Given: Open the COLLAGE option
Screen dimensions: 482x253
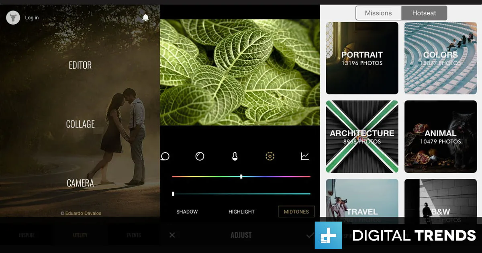Looking at the screenshot, I should click(x=80, y=124).
